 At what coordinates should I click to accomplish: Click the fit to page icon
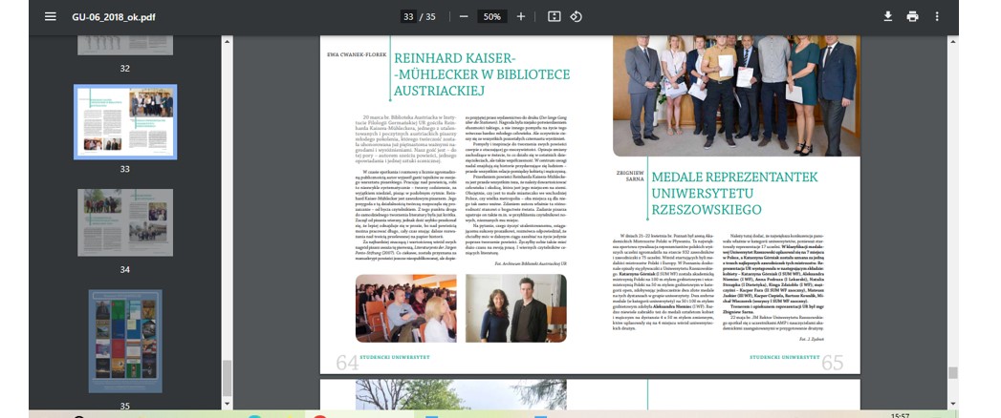554,17
